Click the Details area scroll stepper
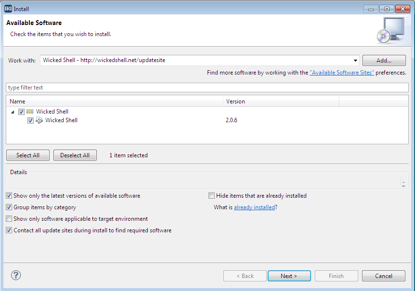 point(403,184)
